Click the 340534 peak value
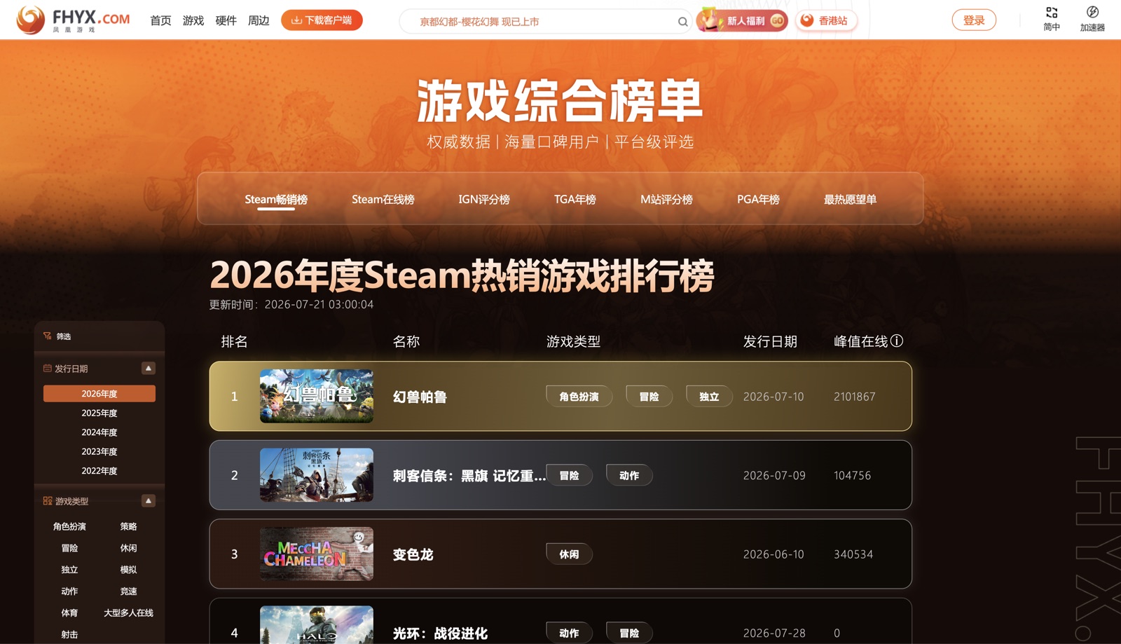This screenshot has width=1121, height=644. click(853, 554)
